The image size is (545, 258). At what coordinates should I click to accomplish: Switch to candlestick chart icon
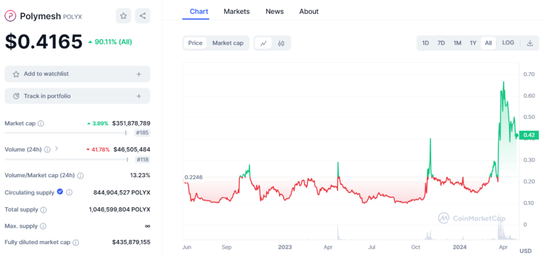tap(282, 43)
